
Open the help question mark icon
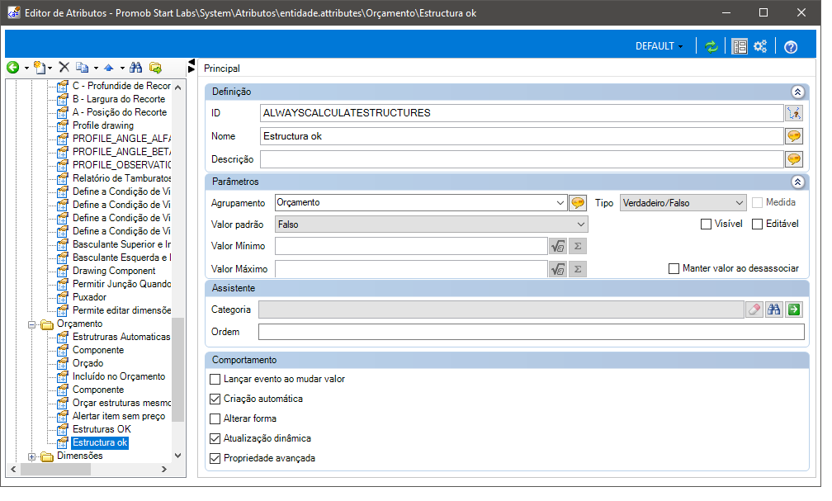(791, 47)
